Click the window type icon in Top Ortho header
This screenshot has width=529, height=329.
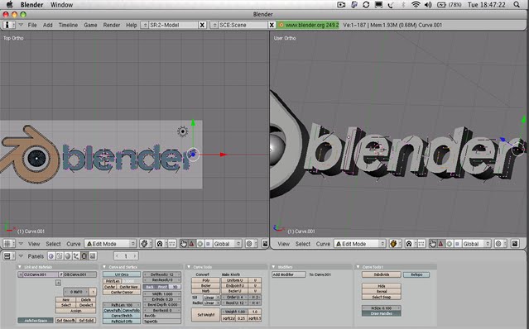point(9,244)
